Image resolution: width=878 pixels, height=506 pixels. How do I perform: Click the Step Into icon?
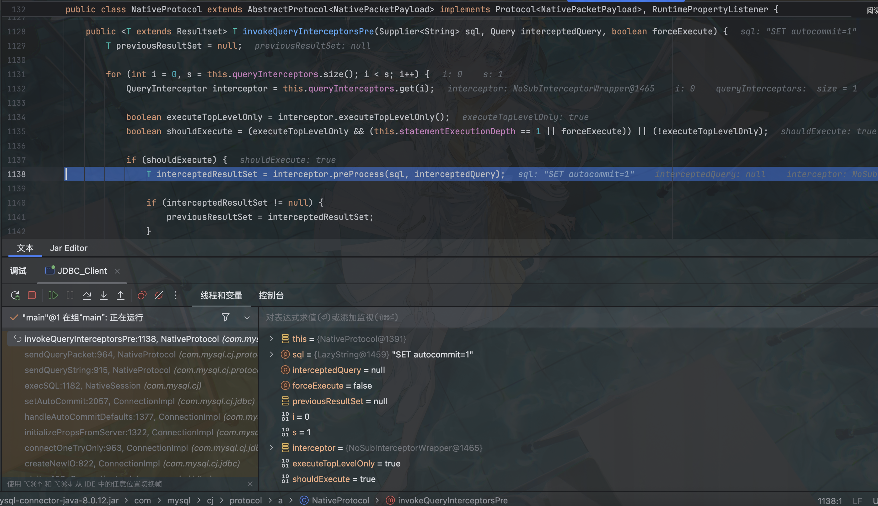pyautogui.click(x=103, y=295)
